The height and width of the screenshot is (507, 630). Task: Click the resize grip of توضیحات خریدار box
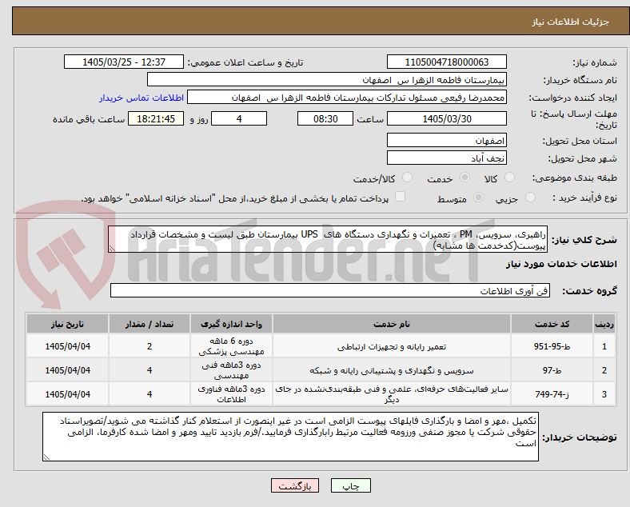tap(46, 457)
